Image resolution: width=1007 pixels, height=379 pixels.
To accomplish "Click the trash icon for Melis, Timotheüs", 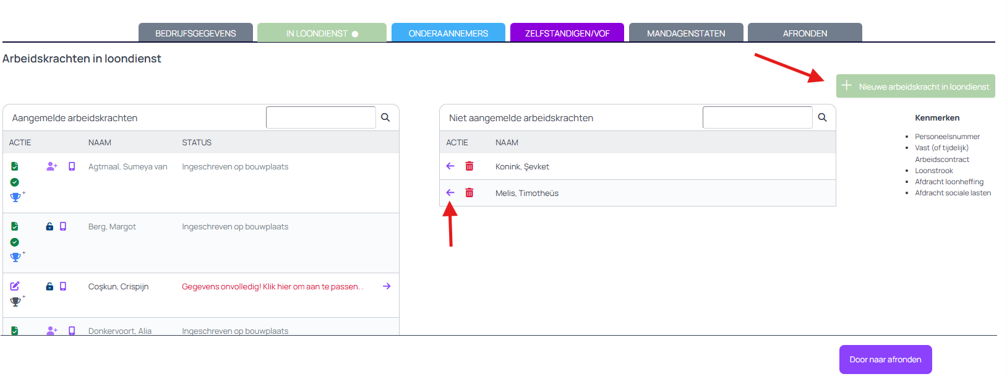I will tap(469, 193).
